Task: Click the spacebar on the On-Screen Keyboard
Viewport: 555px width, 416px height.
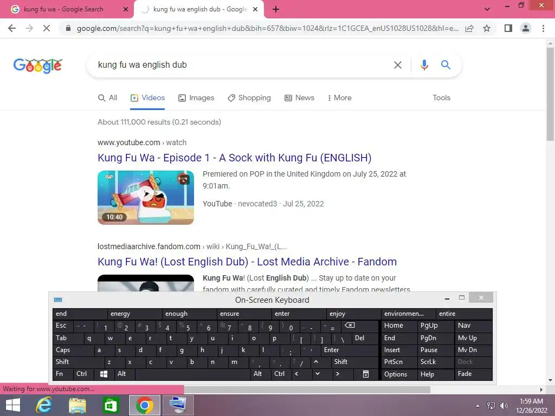Action: (x=193, y=374)
